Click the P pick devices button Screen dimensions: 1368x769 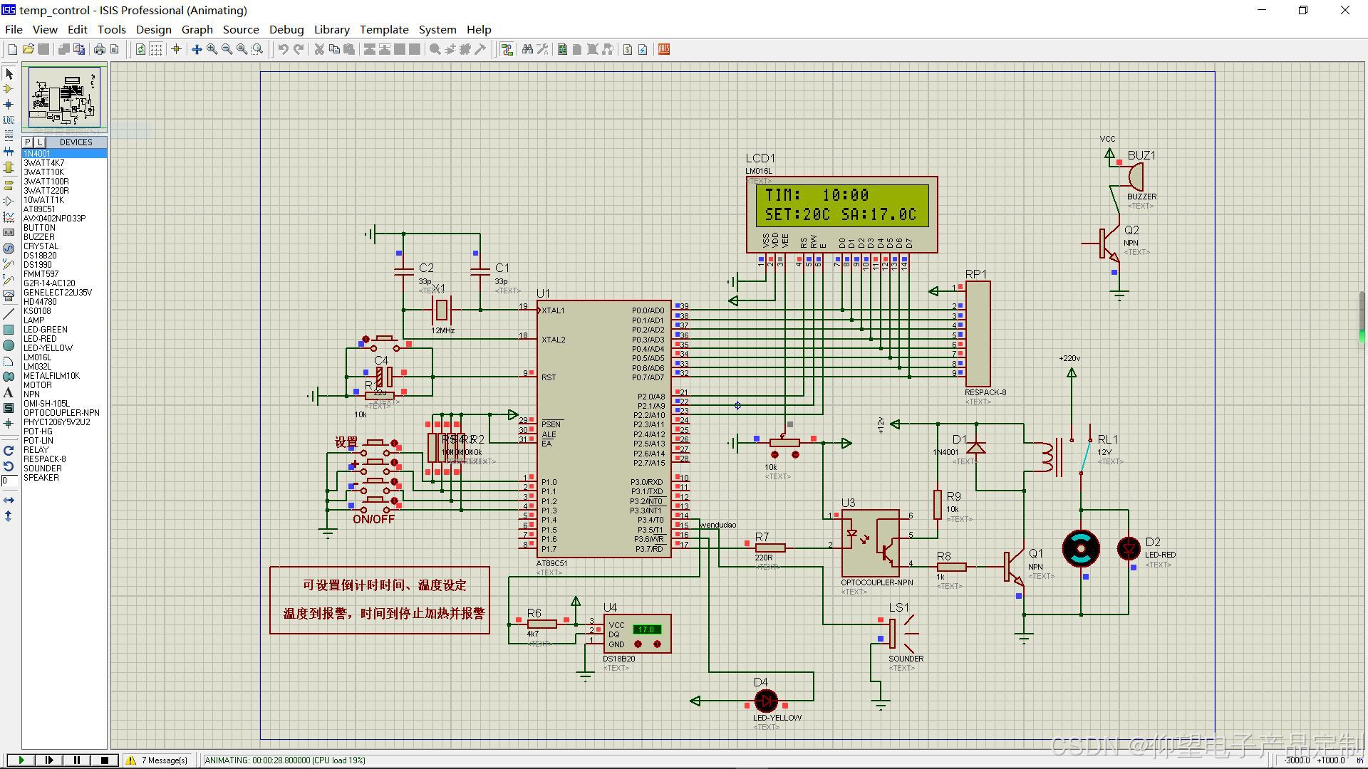coord(28,142)
